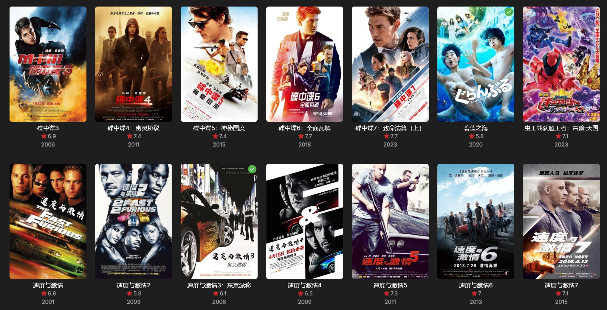Open the 速度与激情2 poster thumbnail
607x310 pixels.
[134, 221]
